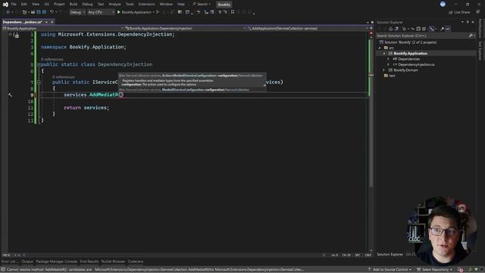
Task: Switch to the Output tab
Action: tap(27, 262)
